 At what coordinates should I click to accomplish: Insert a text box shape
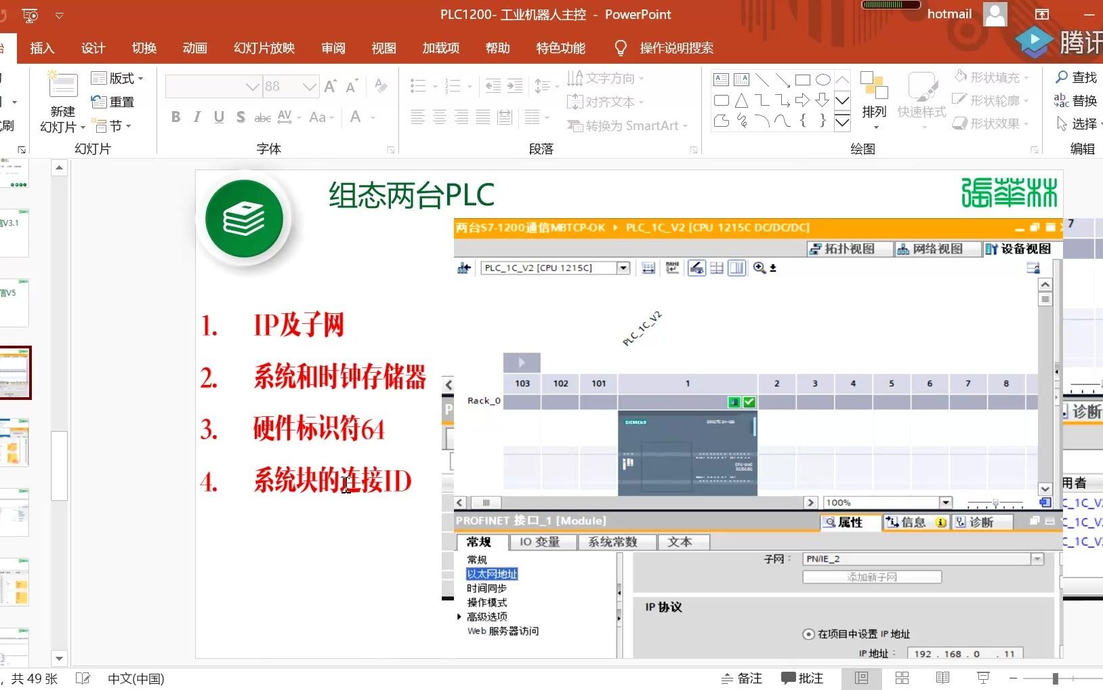pyautogui.click(x=722, y=80)
